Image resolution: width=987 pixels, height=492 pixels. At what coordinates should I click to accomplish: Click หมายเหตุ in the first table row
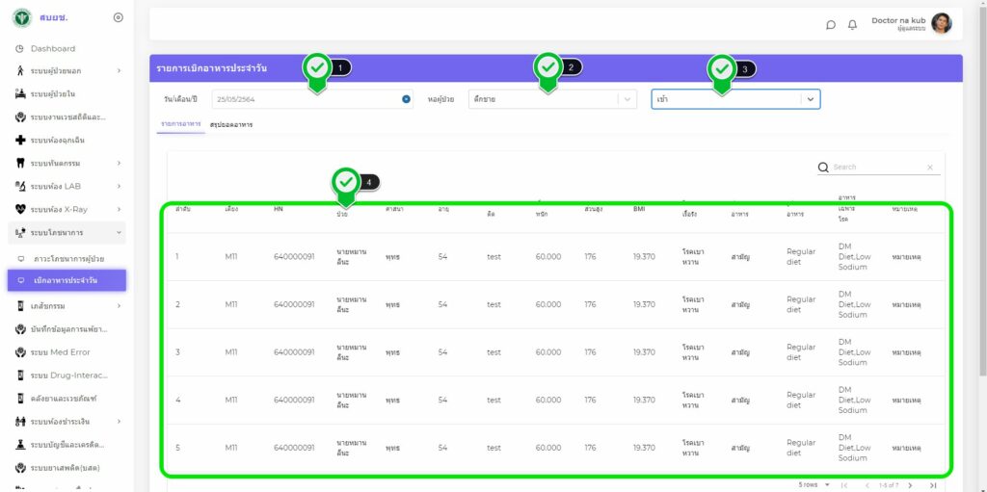pyautogui.click(x=905, y=257)
